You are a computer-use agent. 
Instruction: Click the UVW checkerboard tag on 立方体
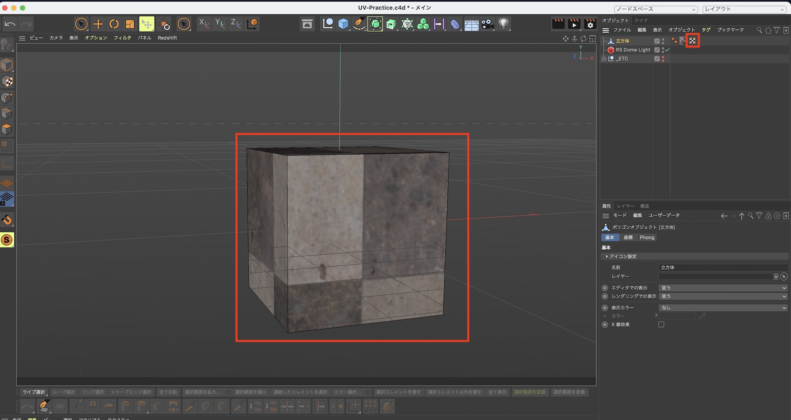(693, 41)
